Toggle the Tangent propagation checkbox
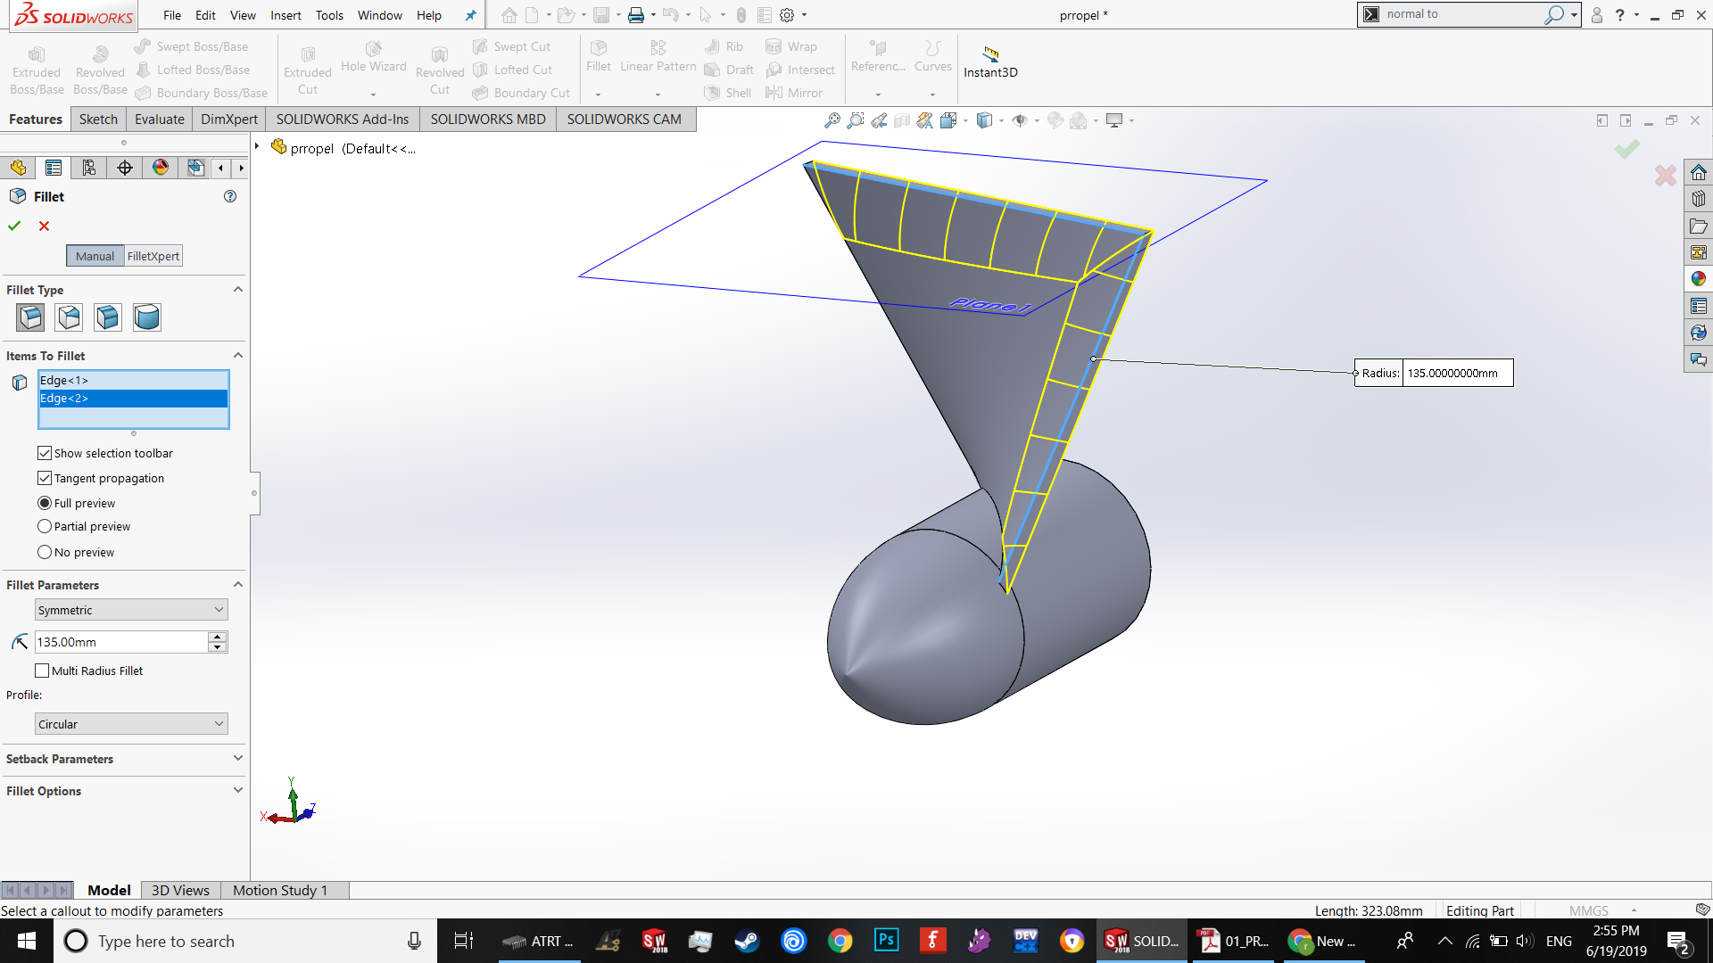This screenshot has width=1713, height=963. point(45,479)
